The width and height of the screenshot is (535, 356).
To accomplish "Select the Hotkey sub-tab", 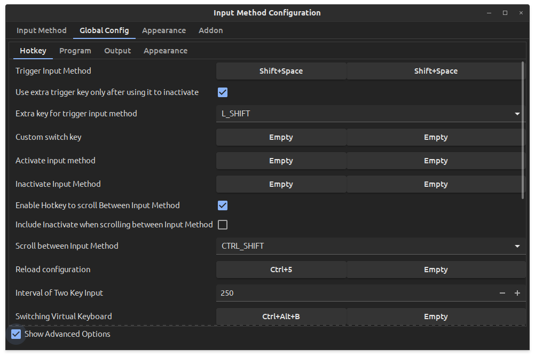I will pyautogui.click(x=33, y=51).
